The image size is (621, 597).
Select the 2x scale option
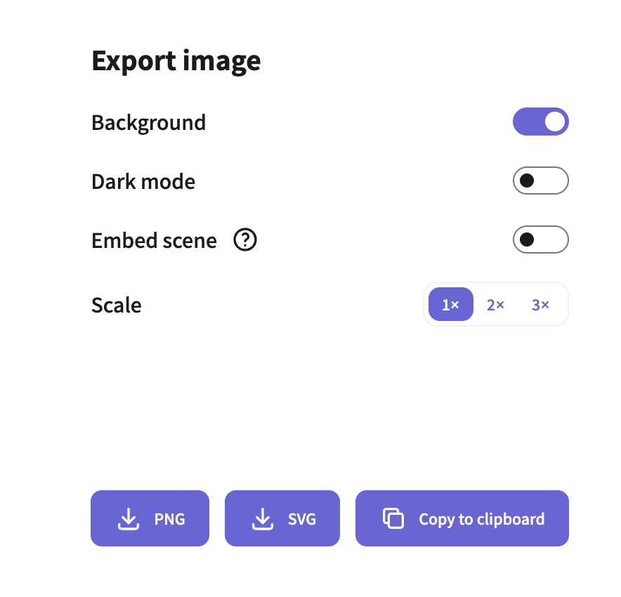[495, 304]
